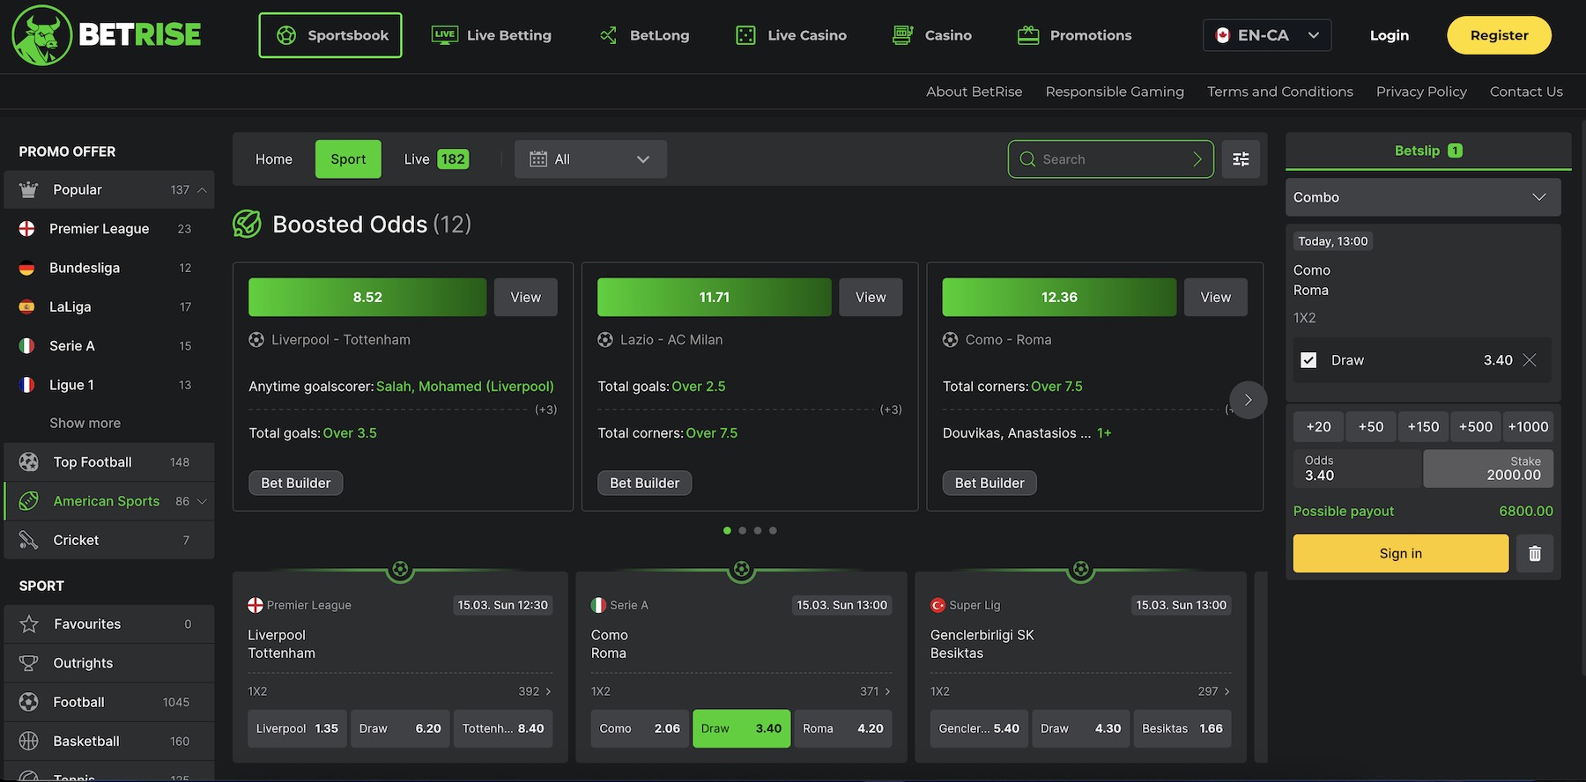1586x782 pixels.
Task: Click the Live Betting icon
Action: 445,35
